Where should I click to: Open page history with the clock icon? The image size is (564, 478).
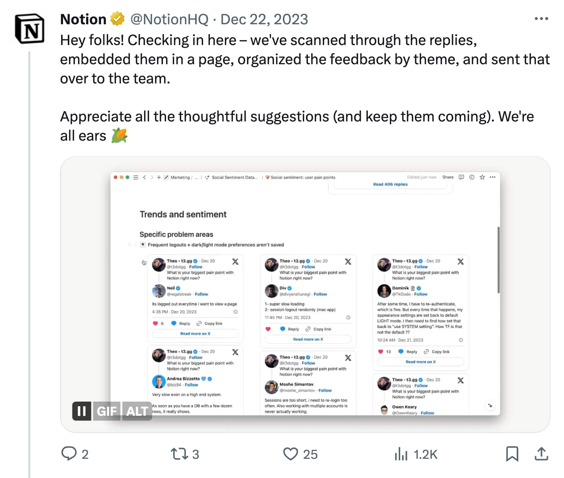(x=472, y=177)
